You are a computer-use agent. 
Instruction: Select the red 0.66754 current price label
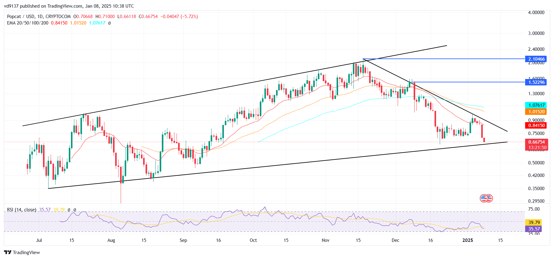click(536, 142)
